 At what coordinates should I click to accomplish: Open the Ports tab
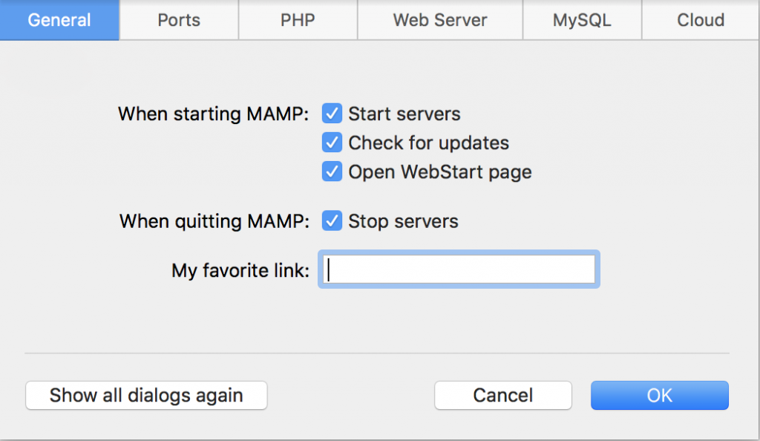[x=179, y=20]
